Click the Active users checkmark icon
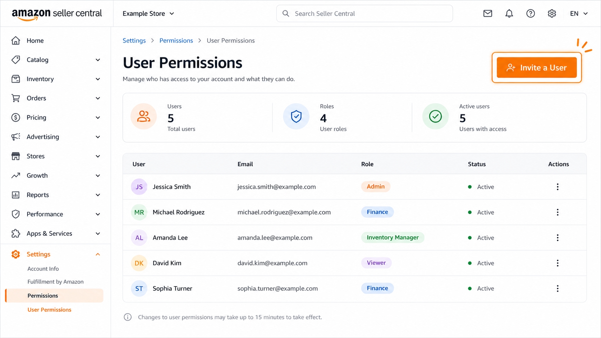 (x=435, y=116)
